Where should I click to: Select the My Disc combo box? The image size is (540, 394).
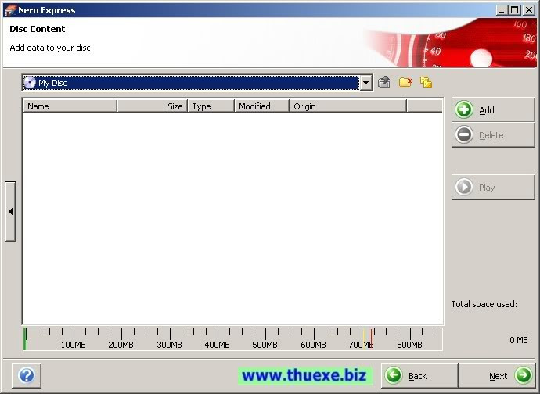click(197, 83)
